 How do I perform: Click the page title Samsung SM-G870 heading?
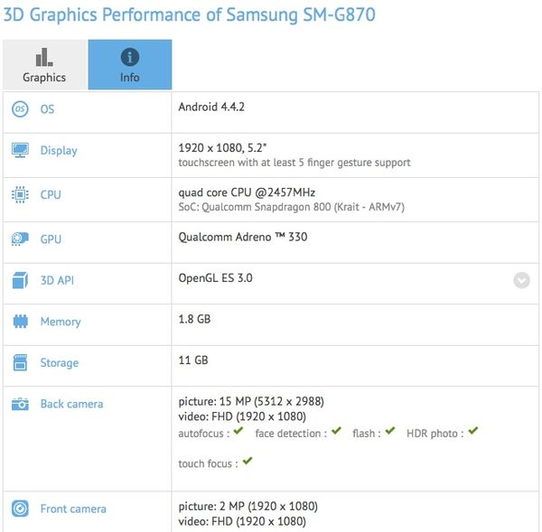[189, 15]
